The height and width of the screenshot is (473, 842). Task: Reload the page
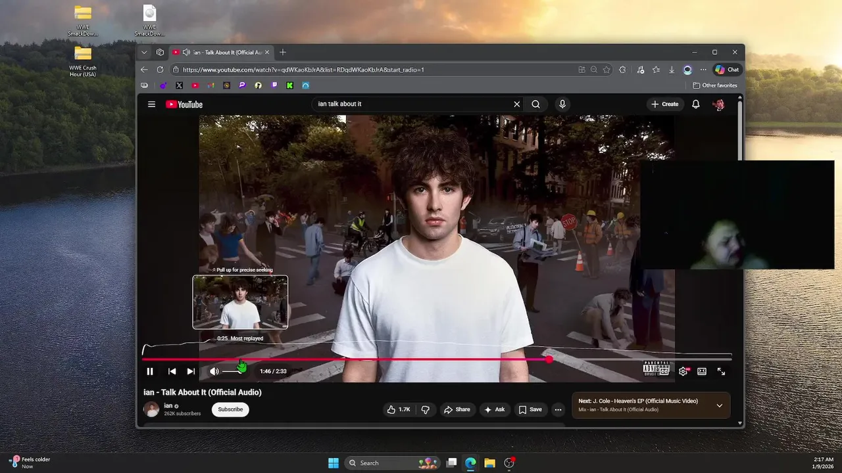(160, 70)
